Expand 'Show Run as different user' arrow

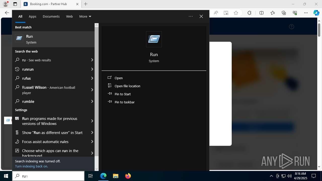[x=92, y=132]
